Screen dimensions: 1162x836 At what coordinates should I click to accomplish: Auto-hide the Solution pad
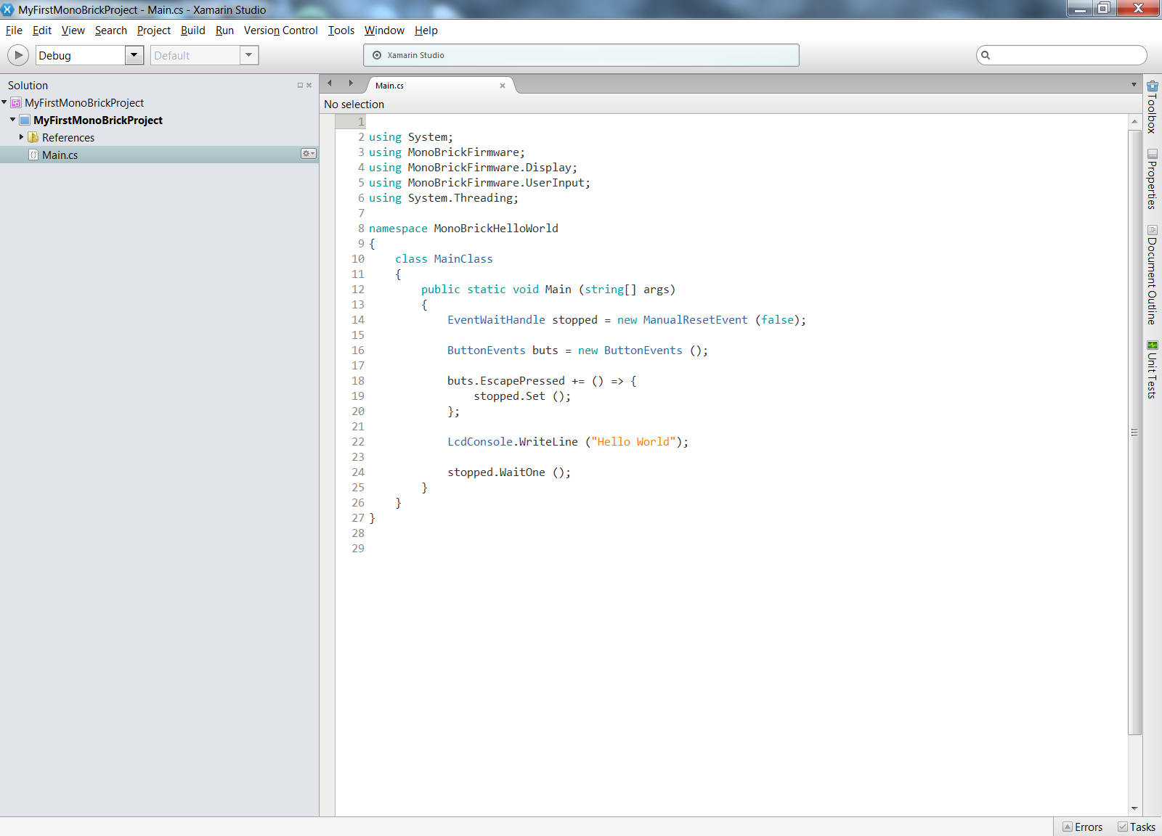pos(300,86)
